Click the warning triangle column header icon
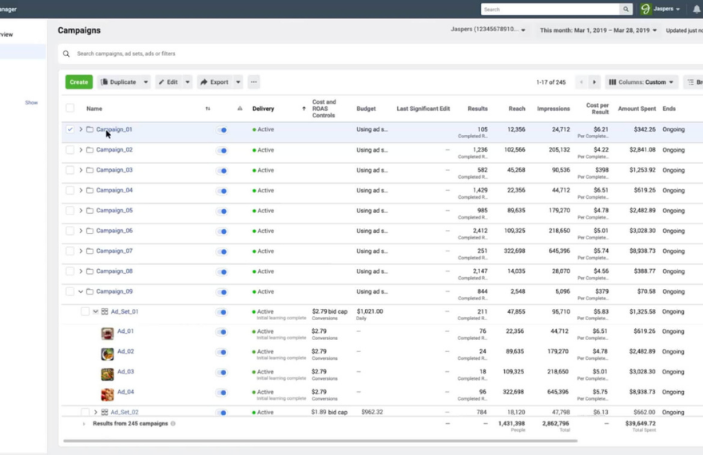The width and height of the screenshot is (703, 455). (240, 109)
